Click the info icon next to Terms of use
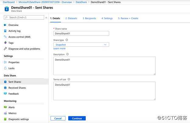Image resolution: width=190 pixels, height=123 pixels. tap(69, 79)
